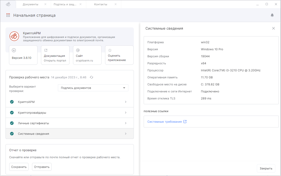Expand the Криптопровайдеры row chevron
The height and width of the screenshot is (176, 281).
(126, 113)
